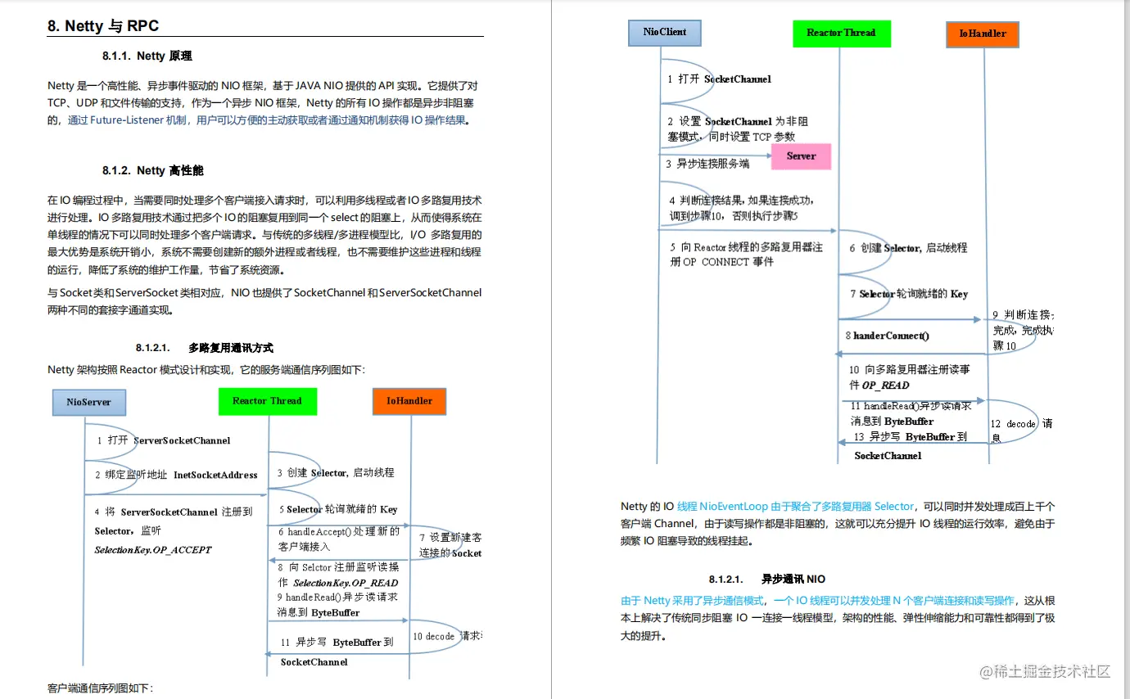Click the pink Server box
Screen dimensions: 1130x699
point(800,156)
